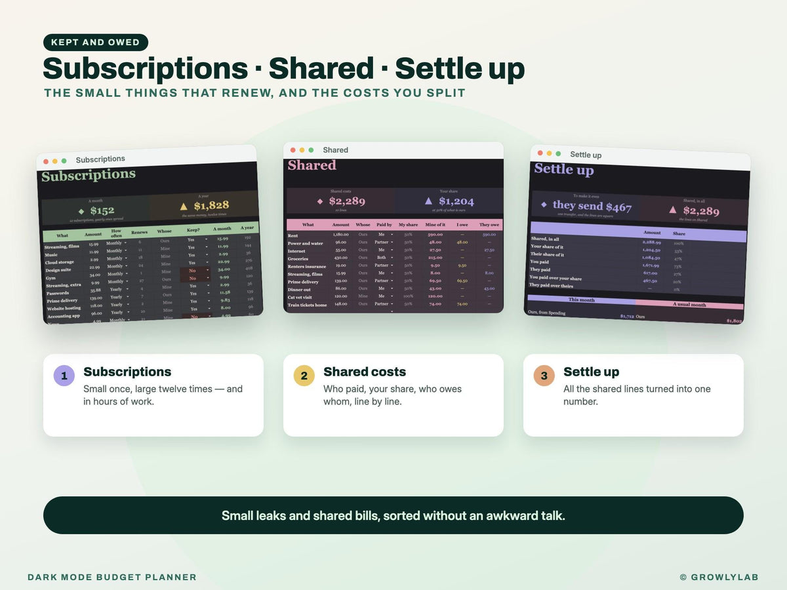Click the Shared costs description card
This screenshot has height=590, width=787.
pyautogui.click(x=393, y=395)
